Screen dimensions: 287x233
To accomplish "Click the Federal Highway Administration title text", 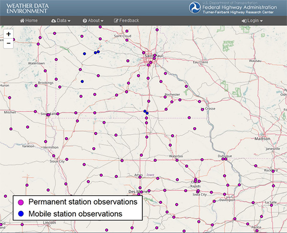I will click(240, 7).
